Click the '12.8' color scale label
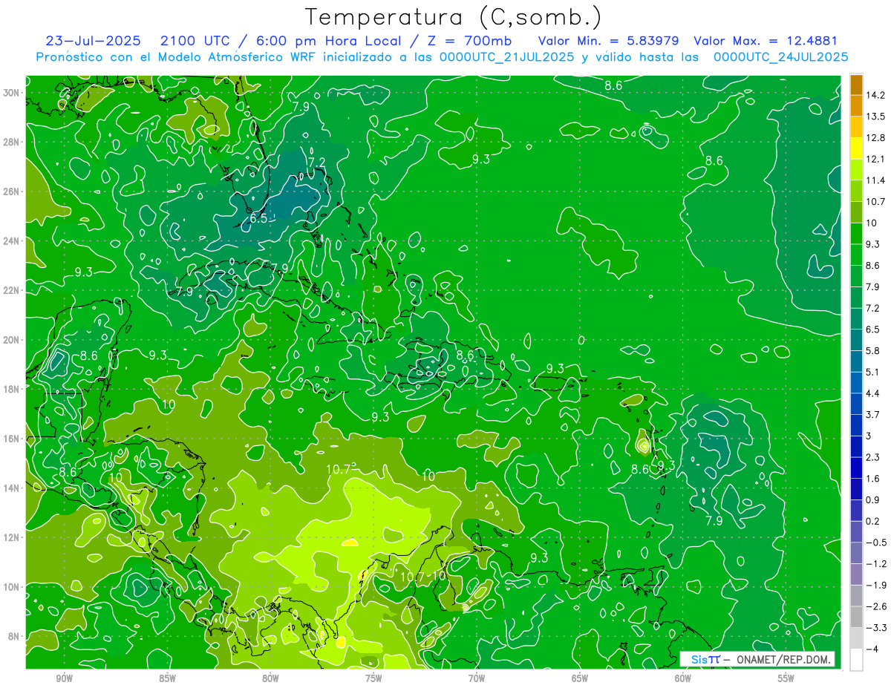Viewport: 891px width, 688px height. point(875,137)
